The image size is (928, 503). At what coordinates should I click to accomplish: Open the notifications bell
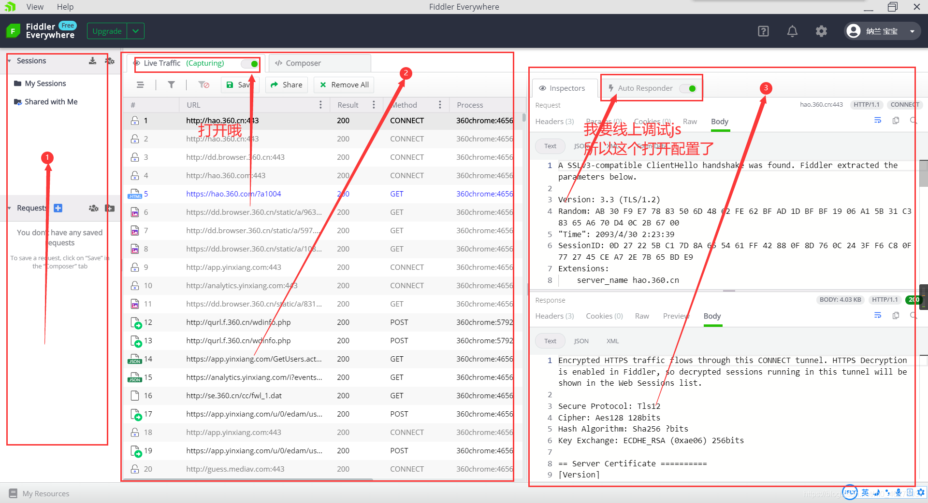(792, 31)
